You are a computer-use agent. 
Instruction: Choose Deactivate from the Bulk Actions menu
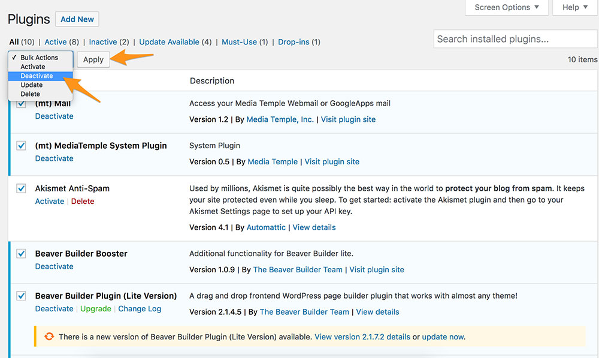click(37, 76)
